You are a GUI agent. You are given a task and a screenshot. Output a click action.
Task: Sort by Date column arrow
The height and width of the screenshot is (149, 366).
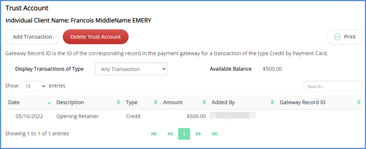(49, 103)
